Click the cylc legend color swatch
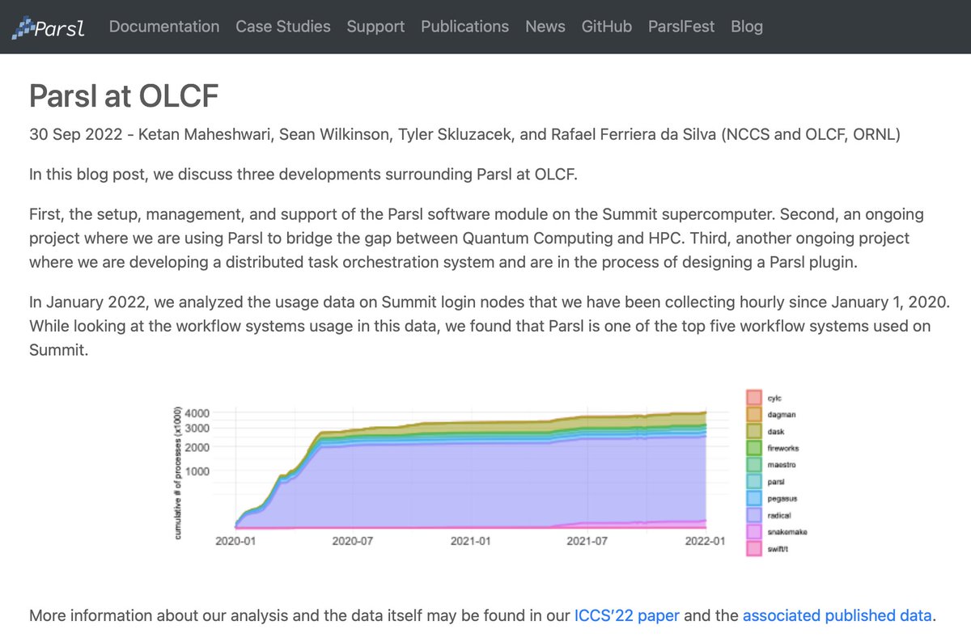Image resolution: width=971 pixels, height=642 pixels. 753,397
